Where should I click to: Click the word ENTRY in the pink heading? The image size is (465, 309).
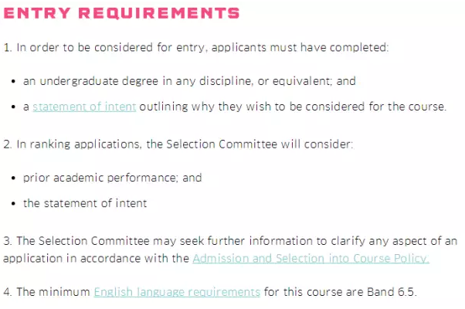pyautogui.click(x=37, y=13)
